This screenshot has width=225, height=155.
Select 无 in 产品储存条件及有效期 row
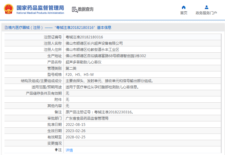[68, 93]
